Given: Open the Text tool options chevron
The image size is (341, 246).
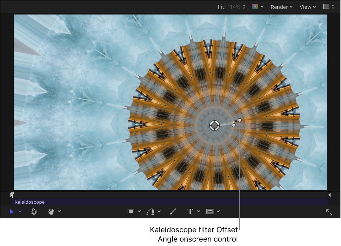Looking at the screenshot, I should click(198, 211).
